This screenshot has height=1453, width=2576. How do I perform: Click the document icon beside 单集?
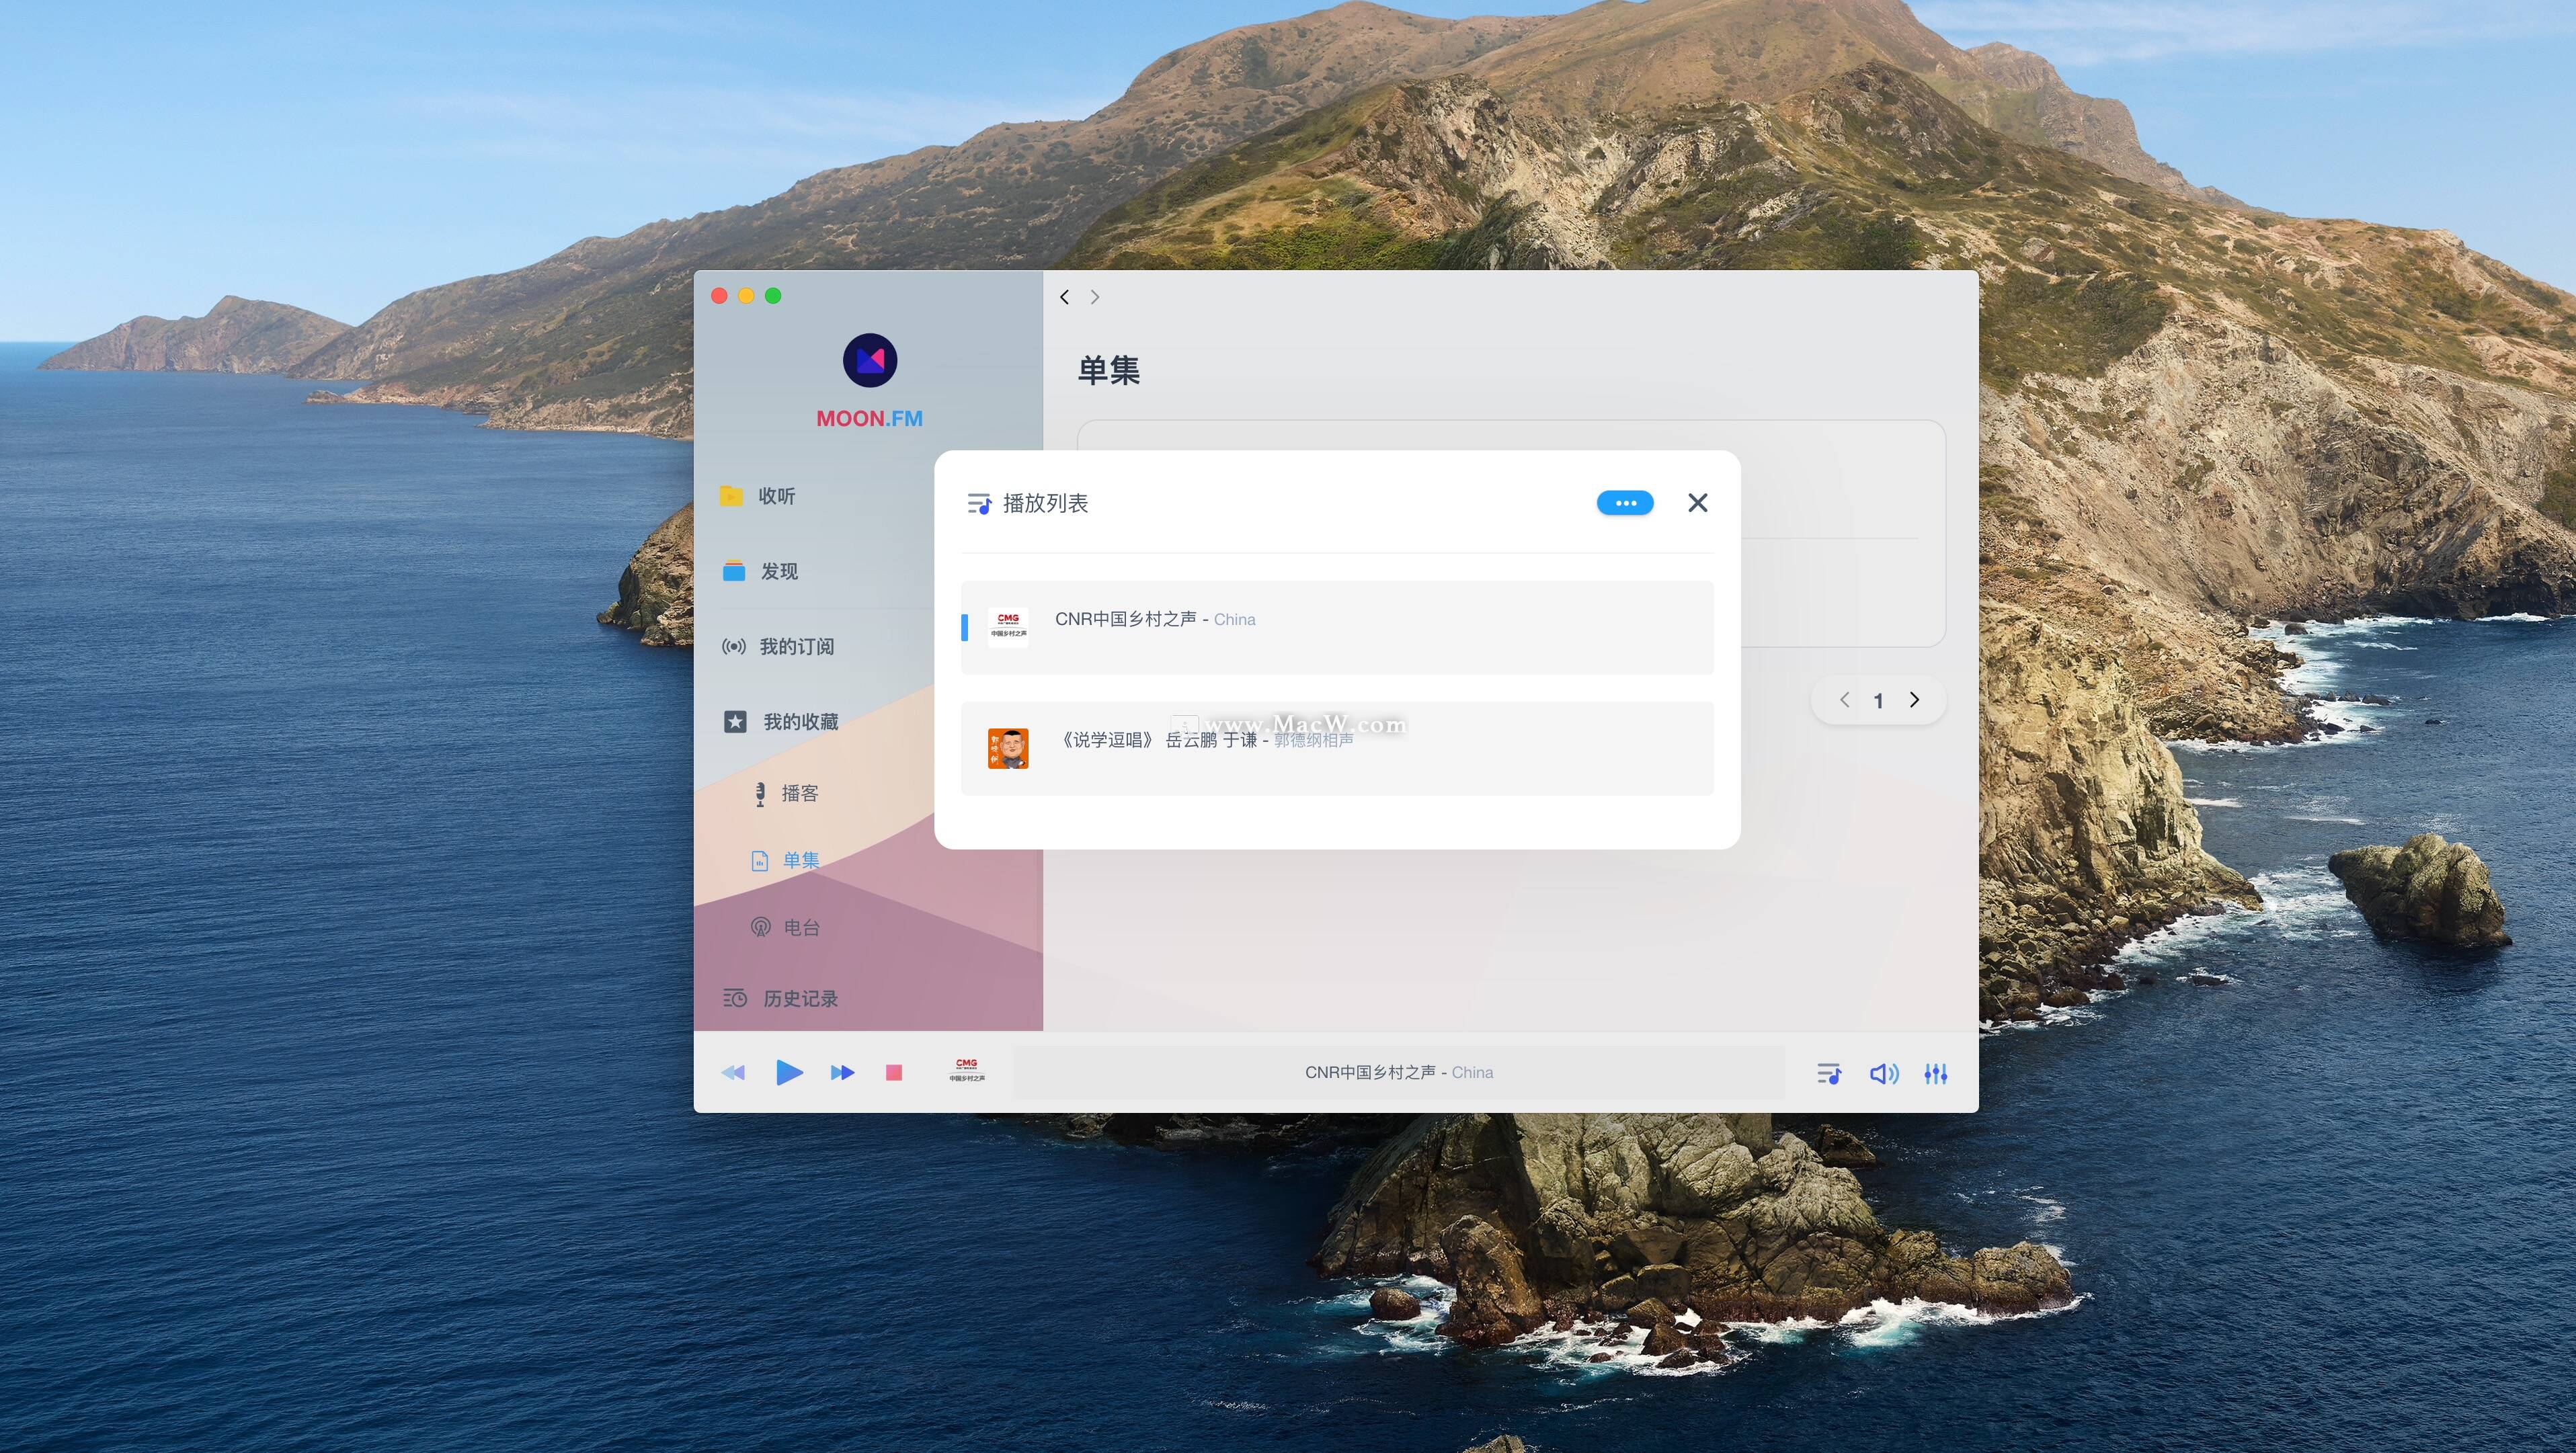(760, 860)
